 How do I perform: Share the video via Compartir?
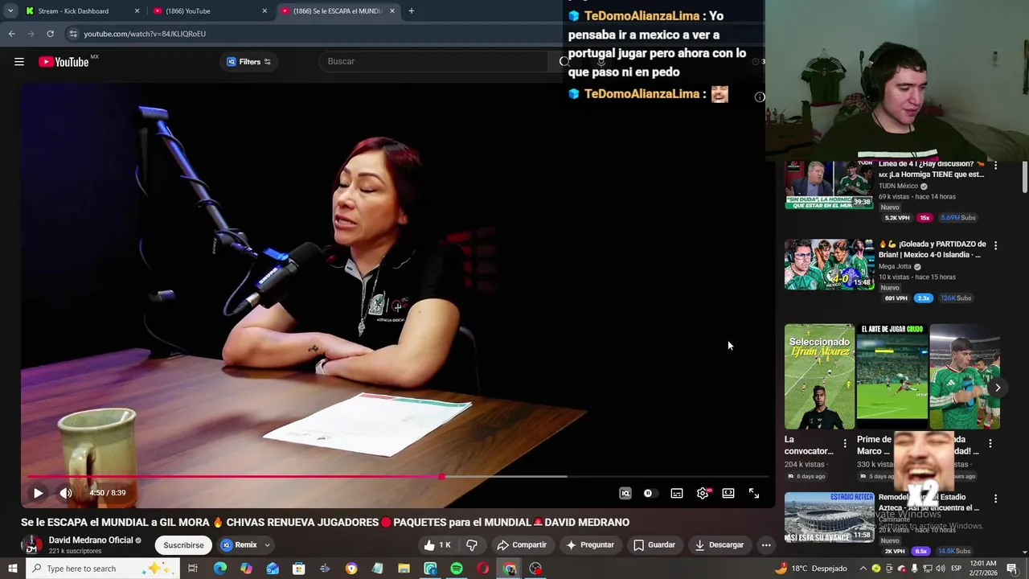point(522,545)
